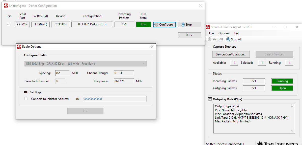The width and height of the screenshot is (302, 145).
Task: Click the COM17 serial port cell
Action: coord(22,25)
